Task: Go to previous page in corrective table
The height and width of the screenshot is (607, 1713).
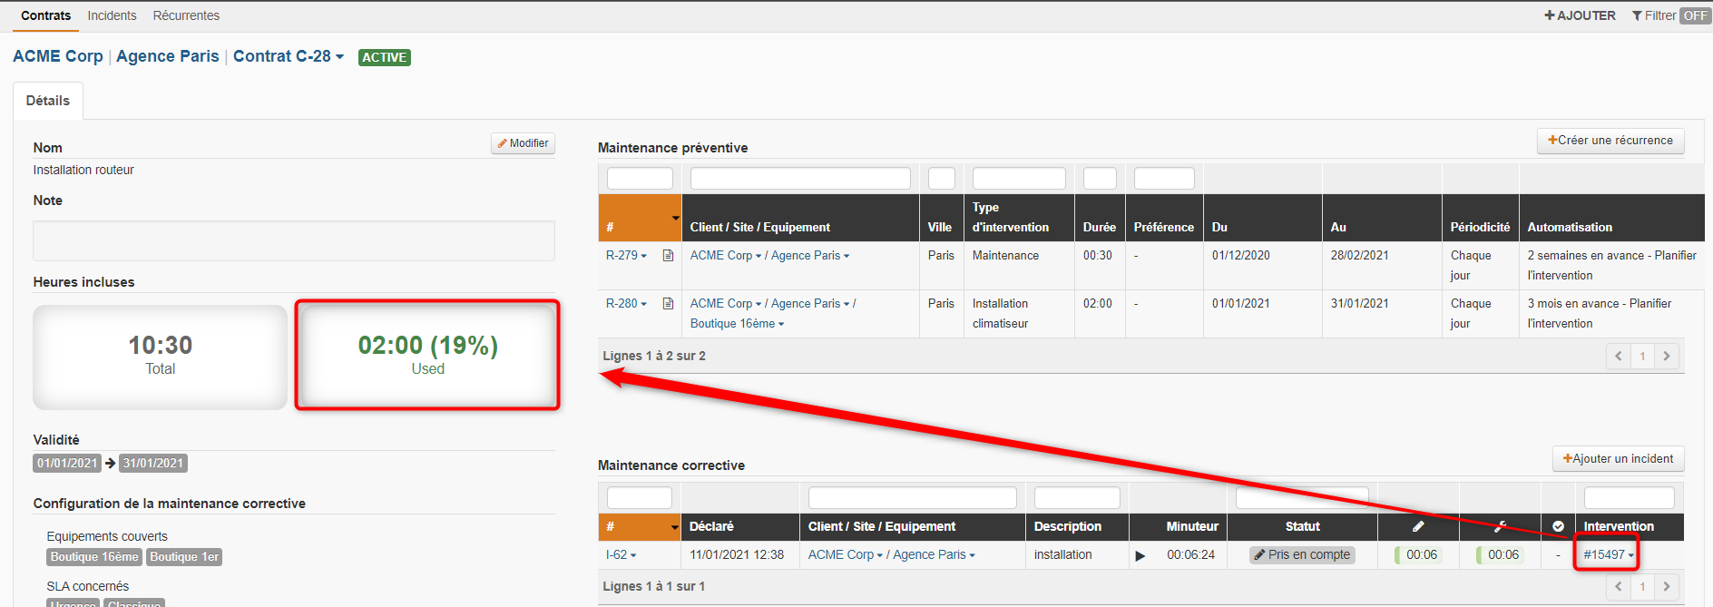Action: pos(1618,587)
